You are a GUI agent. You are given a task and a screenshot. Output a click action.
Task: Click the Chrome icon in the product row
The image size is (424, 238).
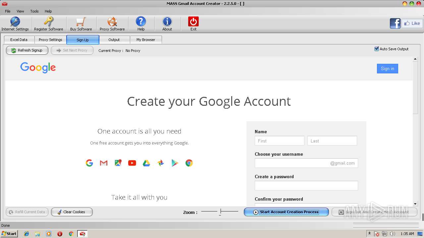(x=189, y=163)
